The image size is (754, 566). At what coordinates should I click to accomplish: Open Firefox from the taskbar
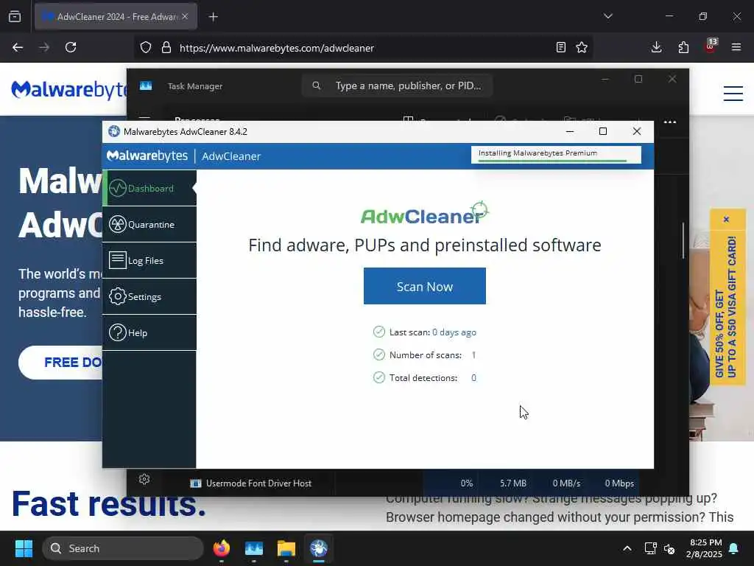coord(222,548)
